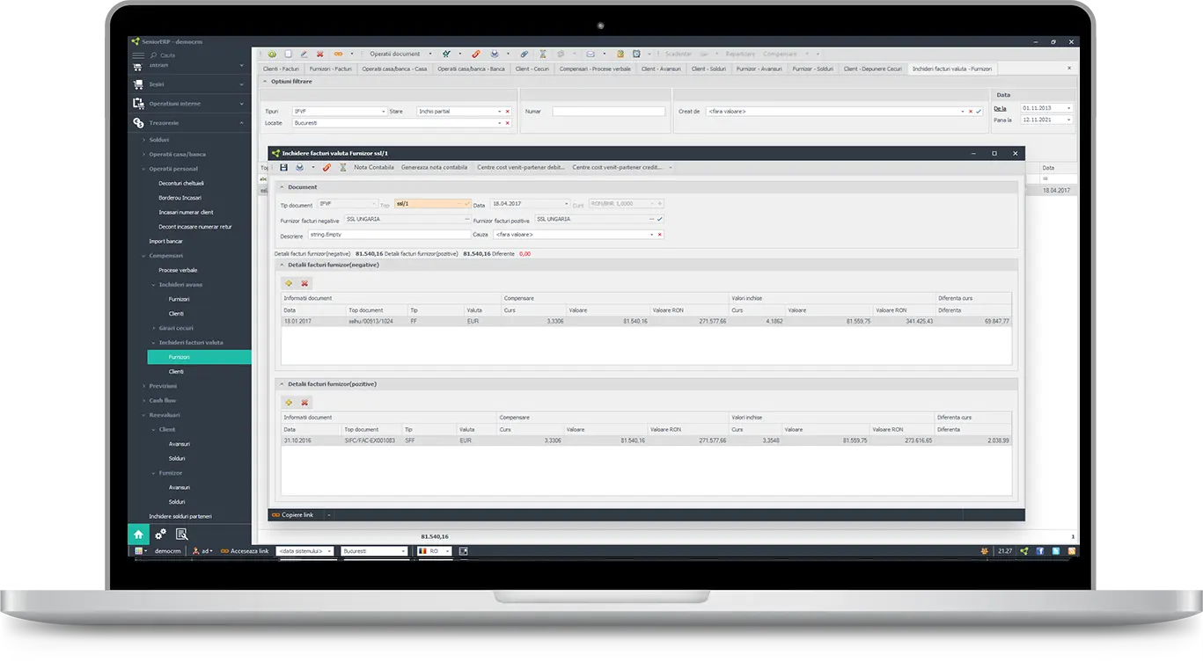This screenshot has width=1203, height=662.
Task: Clear the Cauza field with red X
Action: pos(660,235)
